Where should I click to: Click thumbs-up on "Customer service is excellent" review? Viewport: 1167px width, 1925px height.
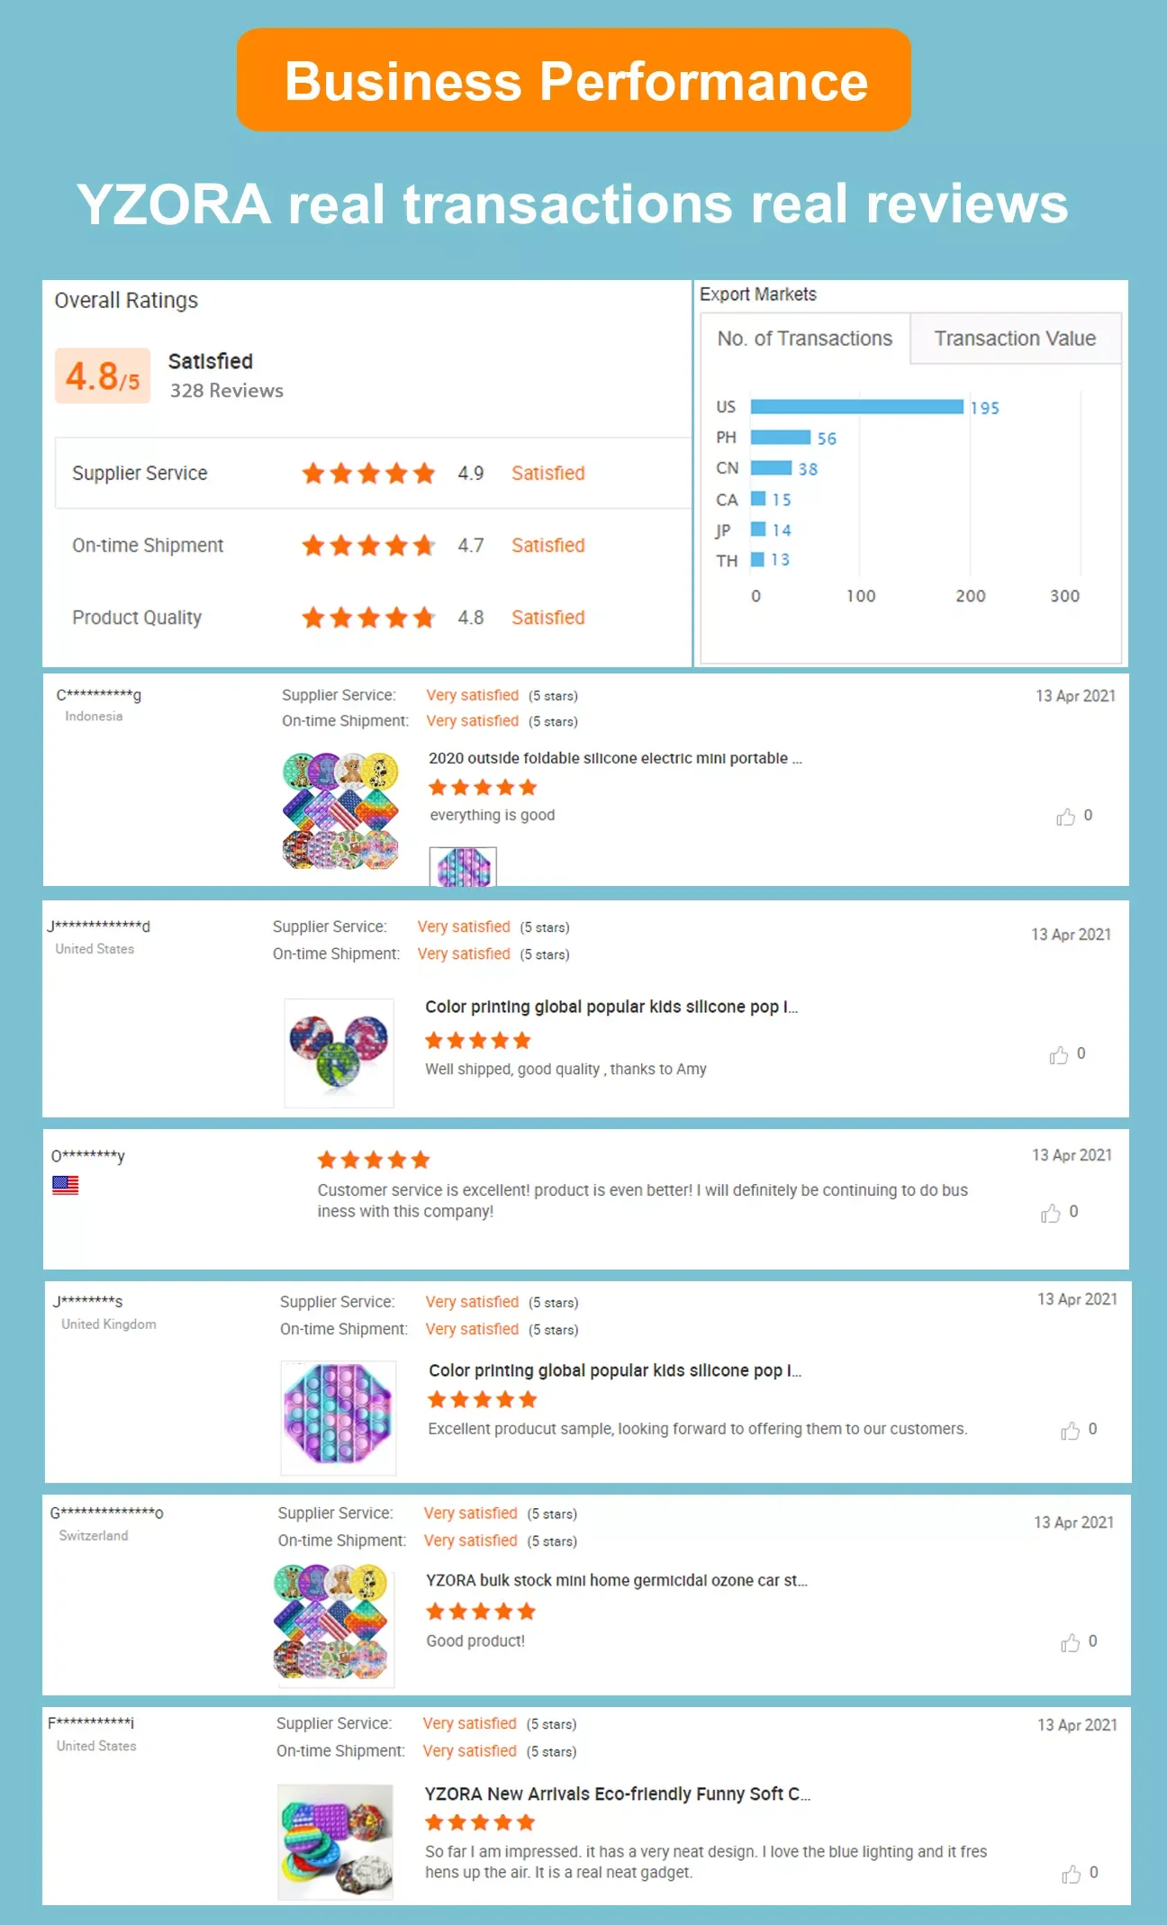[1051, 1213]
